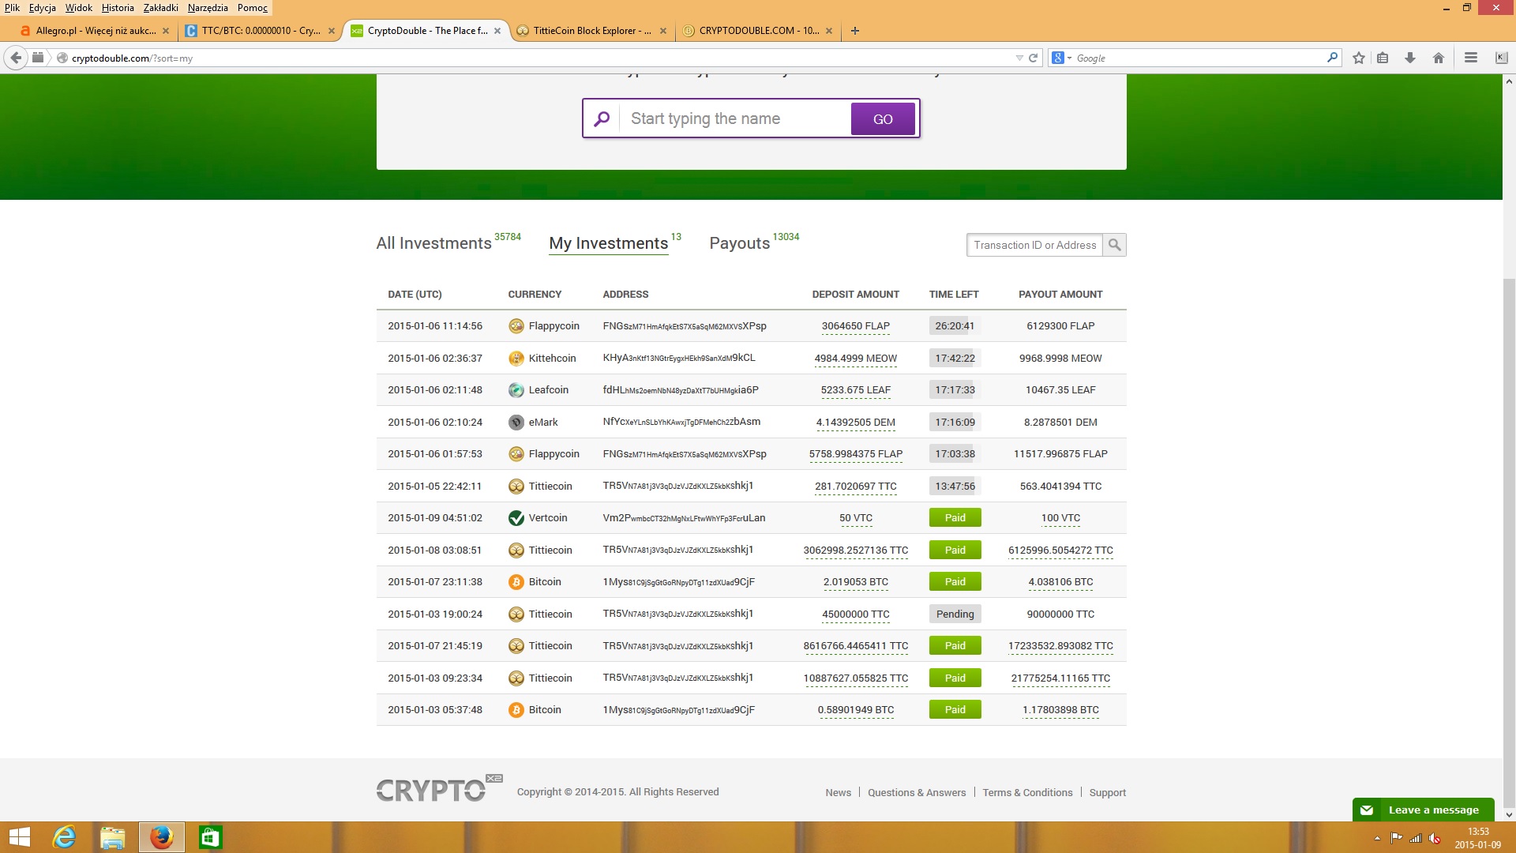Viewport: 1516px width, 853px height.
Task: Open Questions & Answers link
Action: pyautogui.click(x=917, y=793)
